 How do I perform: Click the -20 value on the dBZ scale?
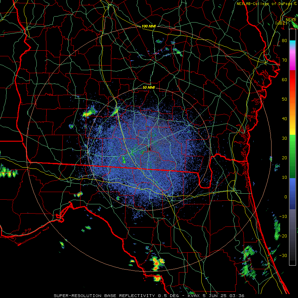[283, 236]
